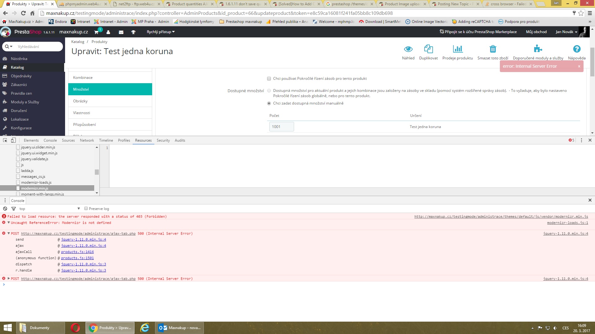Open the shopping cart notification icon
Screen dimensions: 595x334
click(x=96, y=32)
